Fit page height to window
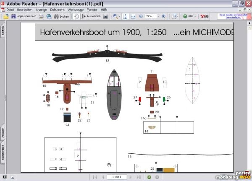Screen dimensions: 252x181 (x=125, y=16)
